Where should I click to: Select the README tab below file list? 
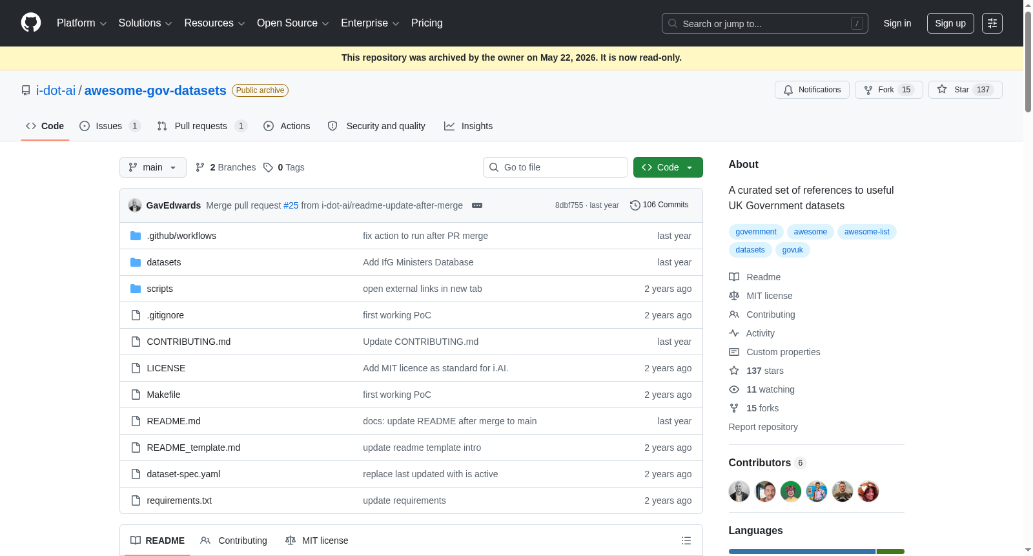(158, 541)
